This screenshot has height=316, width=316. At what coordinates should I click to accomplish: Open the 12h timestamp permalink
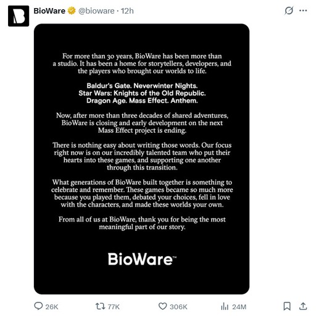tap(127, 10)
